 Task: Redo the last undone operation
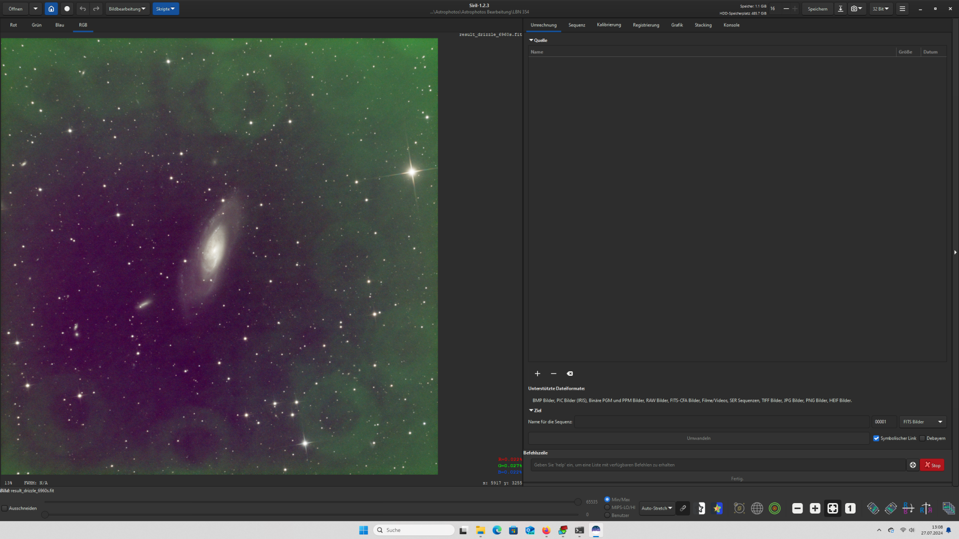(x=96, y=8)
